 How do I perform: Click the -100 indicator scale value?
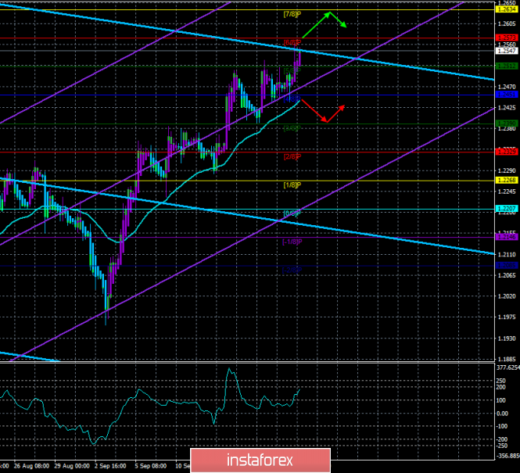tap(502, 426)
